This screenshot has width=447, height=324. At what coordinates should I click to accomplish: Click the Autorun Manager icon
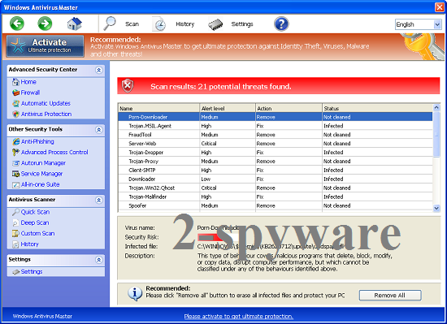click(x=15, y=163)
